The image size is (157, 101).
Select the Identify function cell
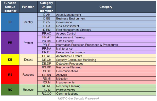tap(28, 22)
